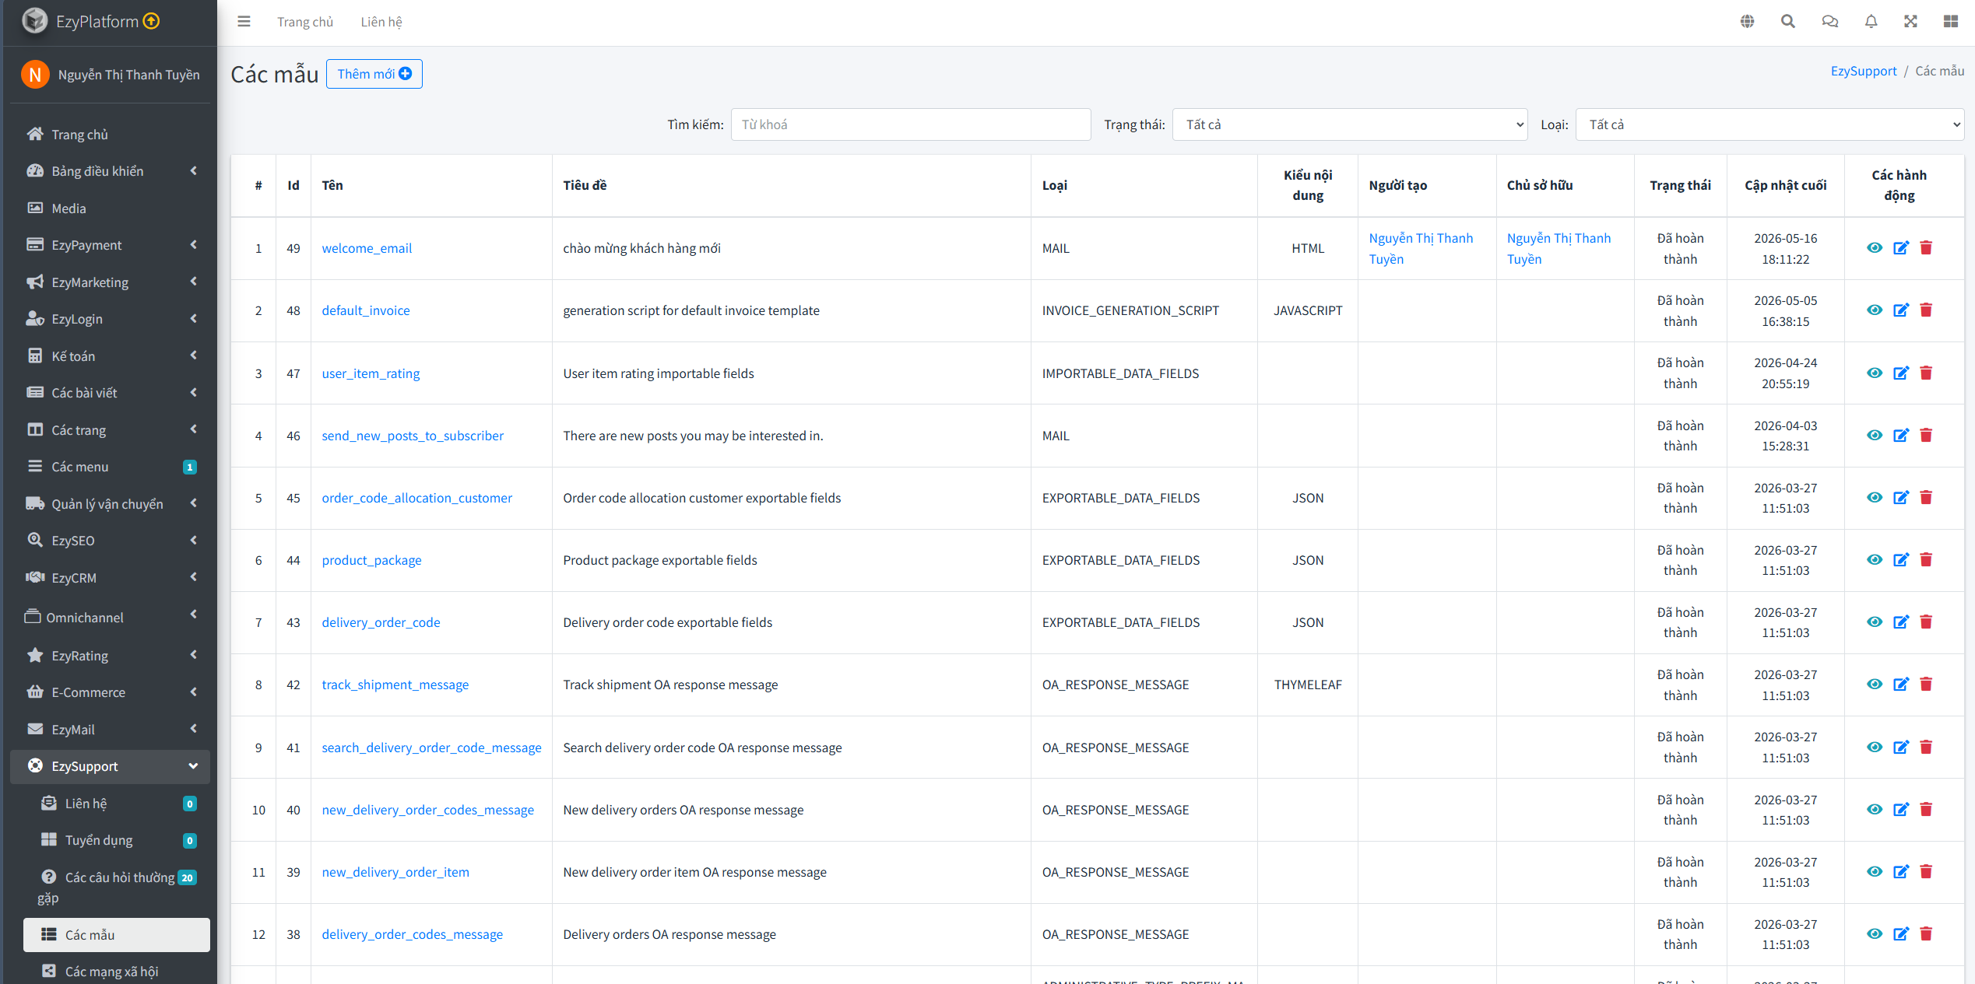The height and width of the screenshot is (984, 1975).
Task: View the track_shipment_message eye icon
Action: 1875,685
